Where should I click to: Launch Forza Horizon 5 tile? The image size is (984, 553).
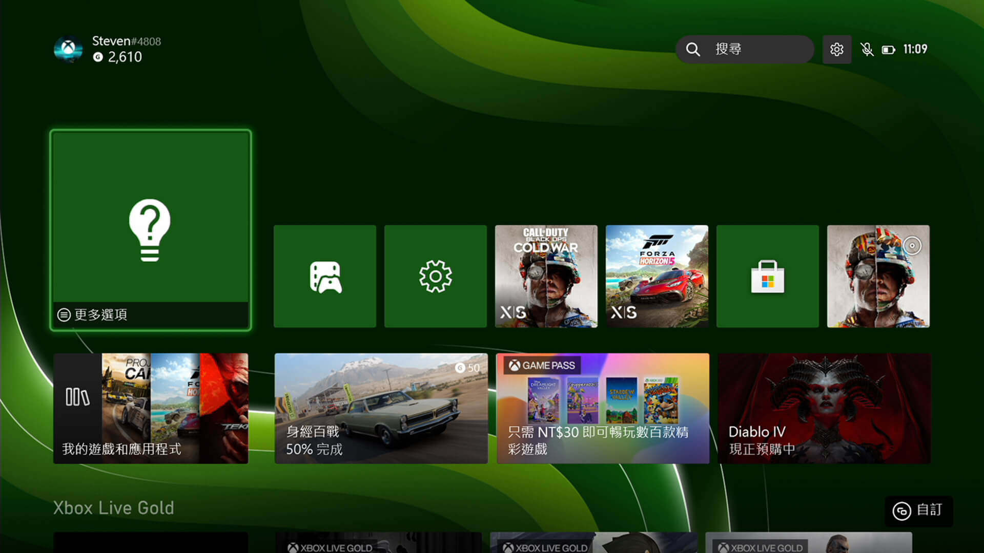[657, 276]
